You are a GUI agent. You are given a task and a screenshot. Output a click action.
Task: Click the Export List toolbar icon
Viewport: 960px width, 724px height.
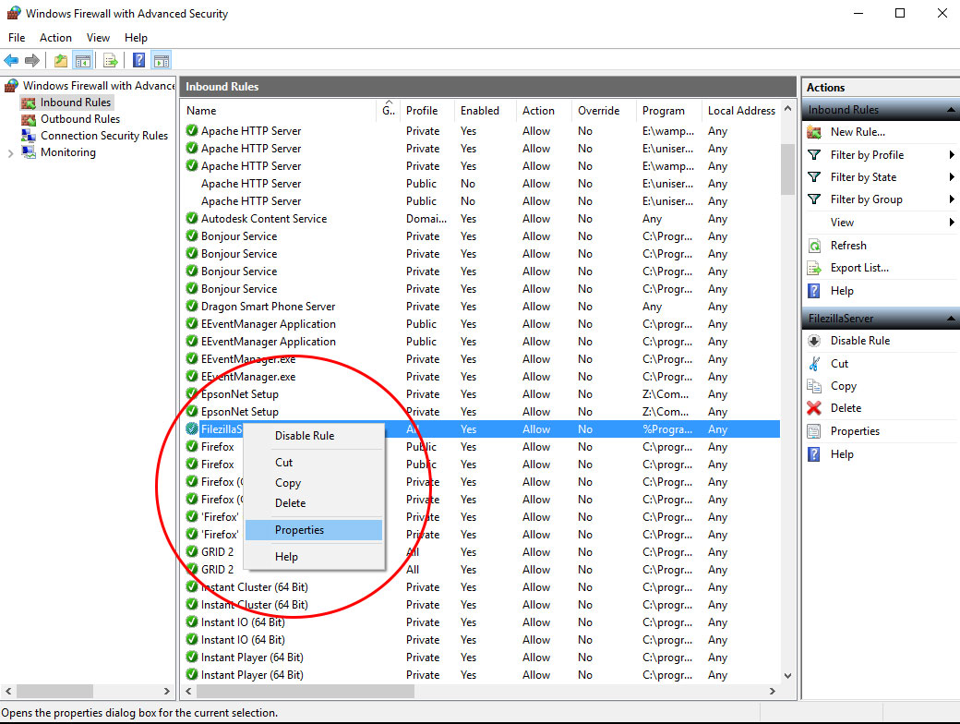click(x=110, y=60)
